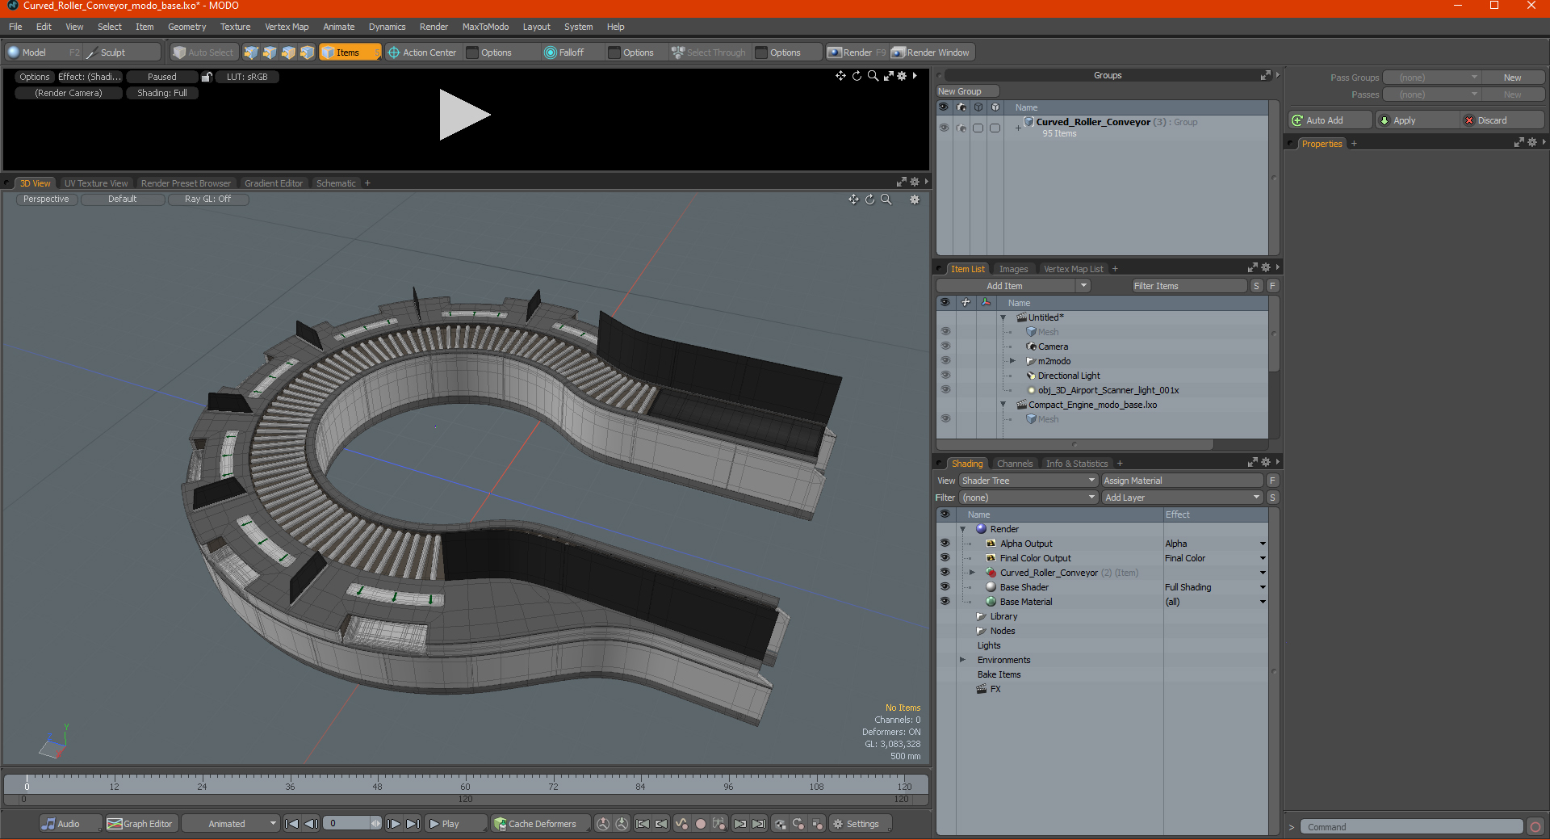The image size is (1550, 840).
Task: Click preview zoom magnifier icon
Action: click(x=873, y=76)
